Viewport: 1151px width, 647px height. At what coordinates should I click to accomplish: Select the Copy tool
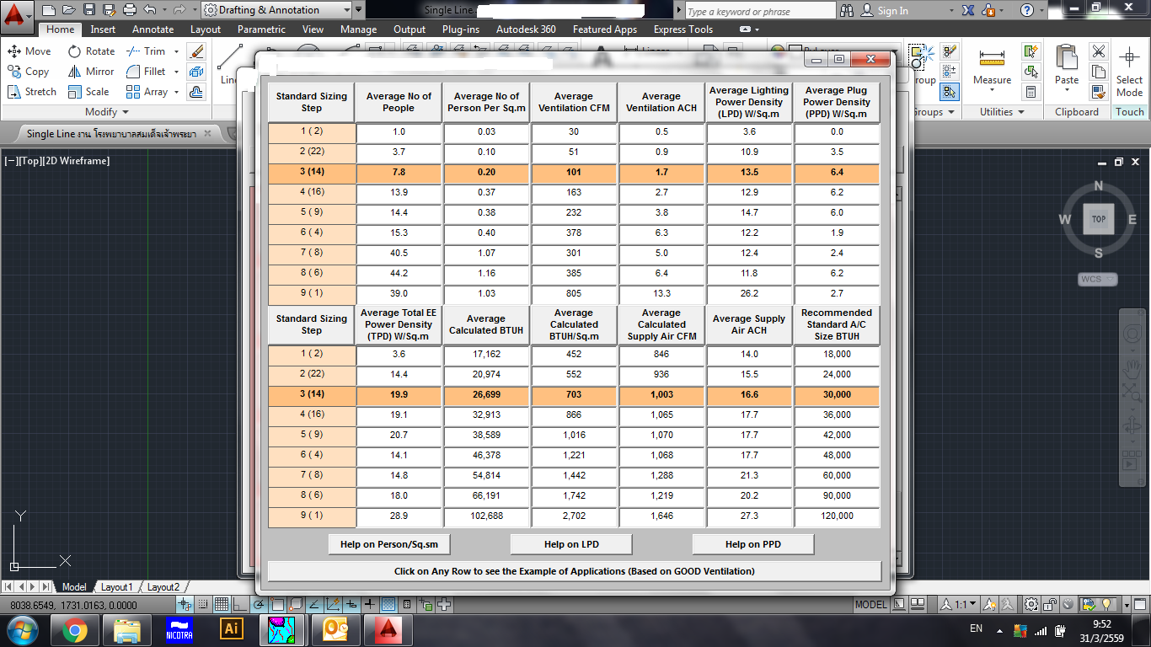coord(28,72)
